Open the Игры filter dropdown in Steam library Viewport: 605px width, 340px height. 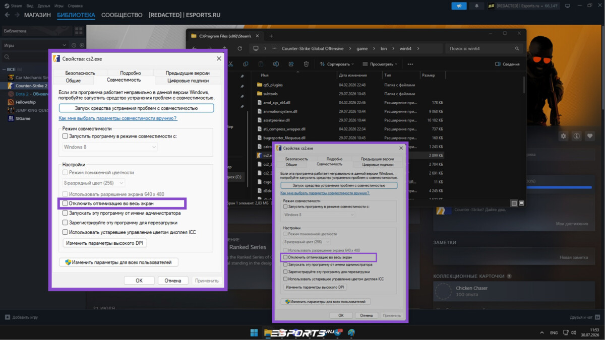tap(35, 45)
